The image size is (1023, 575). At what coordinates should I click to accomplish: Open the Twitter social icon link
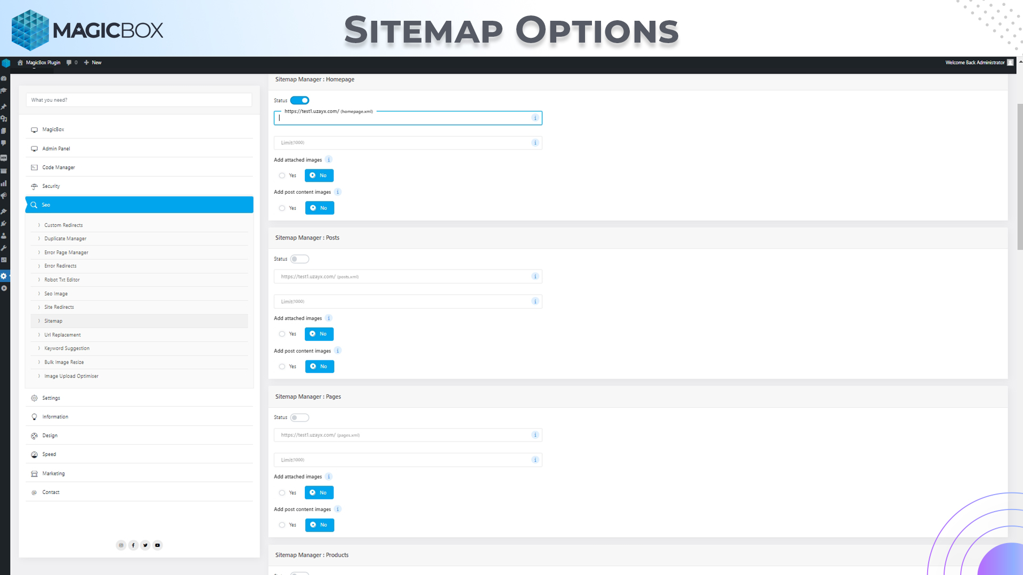(x=145, y=545)
